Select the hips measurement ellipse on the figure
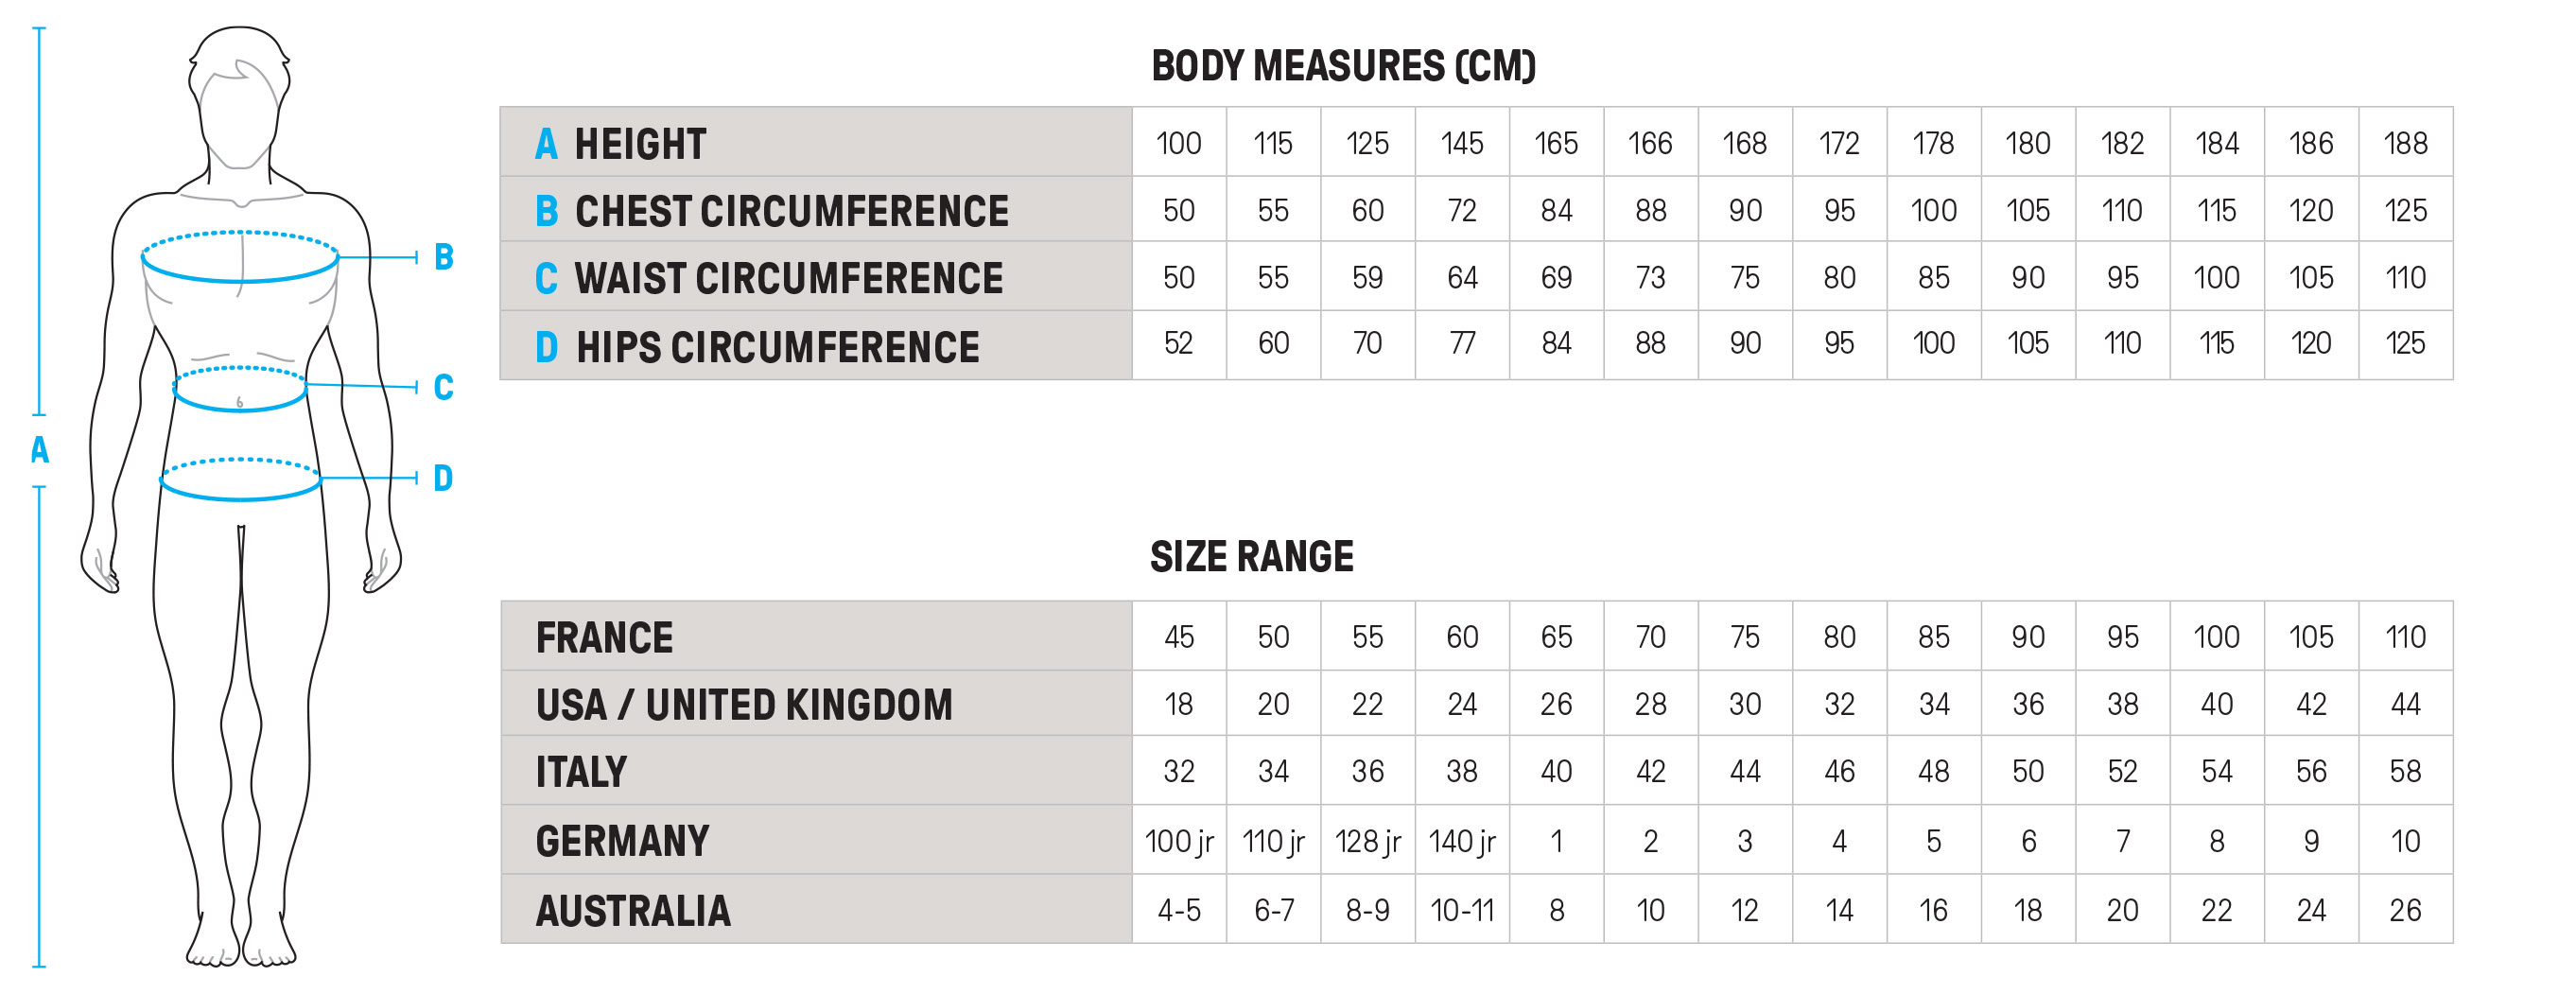The image size is (2576, 994). coord(240,480)
